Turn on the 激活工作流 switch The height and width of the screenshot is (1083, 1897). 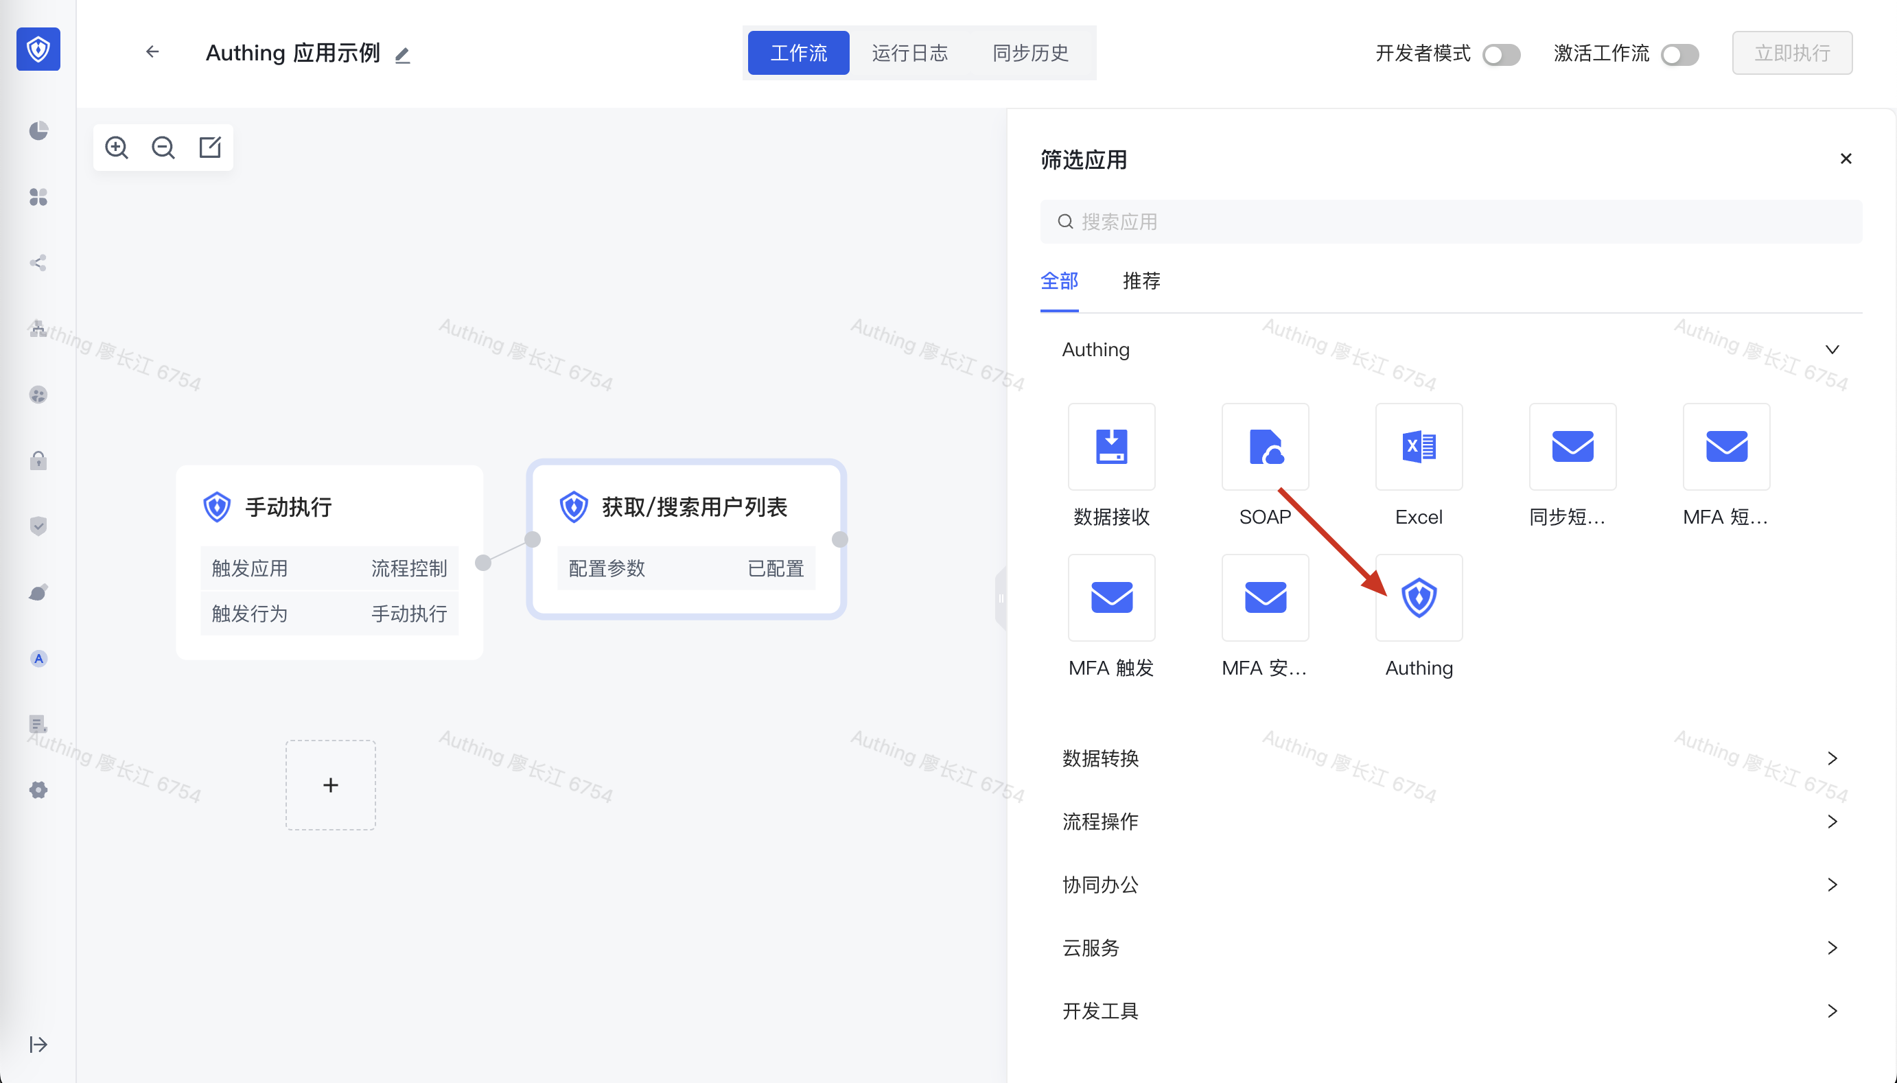(1679, 54)
